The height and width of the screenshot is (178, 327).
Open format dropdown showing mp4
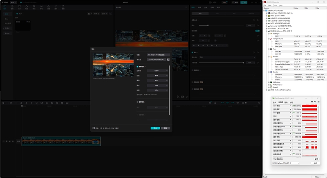pos(157,86)
